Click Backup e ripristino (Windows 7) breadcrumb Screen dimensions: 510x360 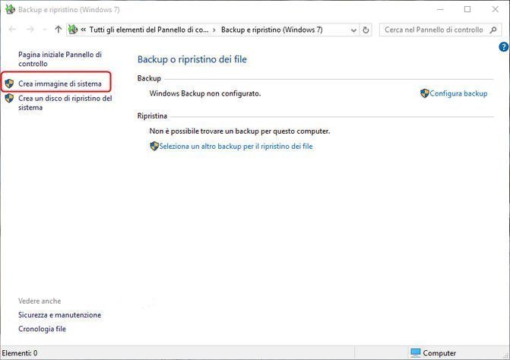tap(271, 30)
